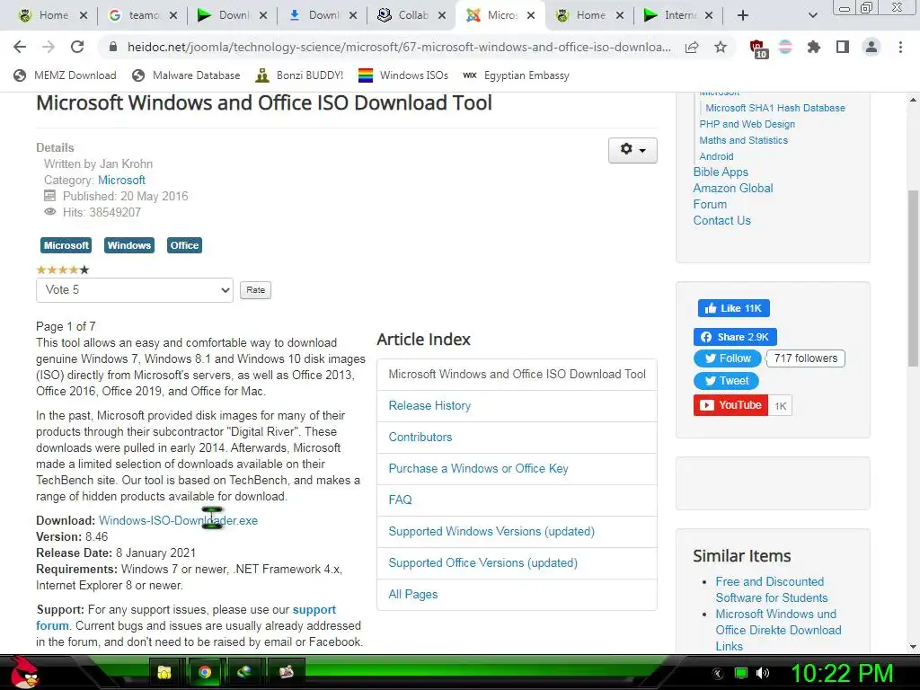Open the support forum link
This screenshot has width=920, height=690.
click(x=314, y=610)
